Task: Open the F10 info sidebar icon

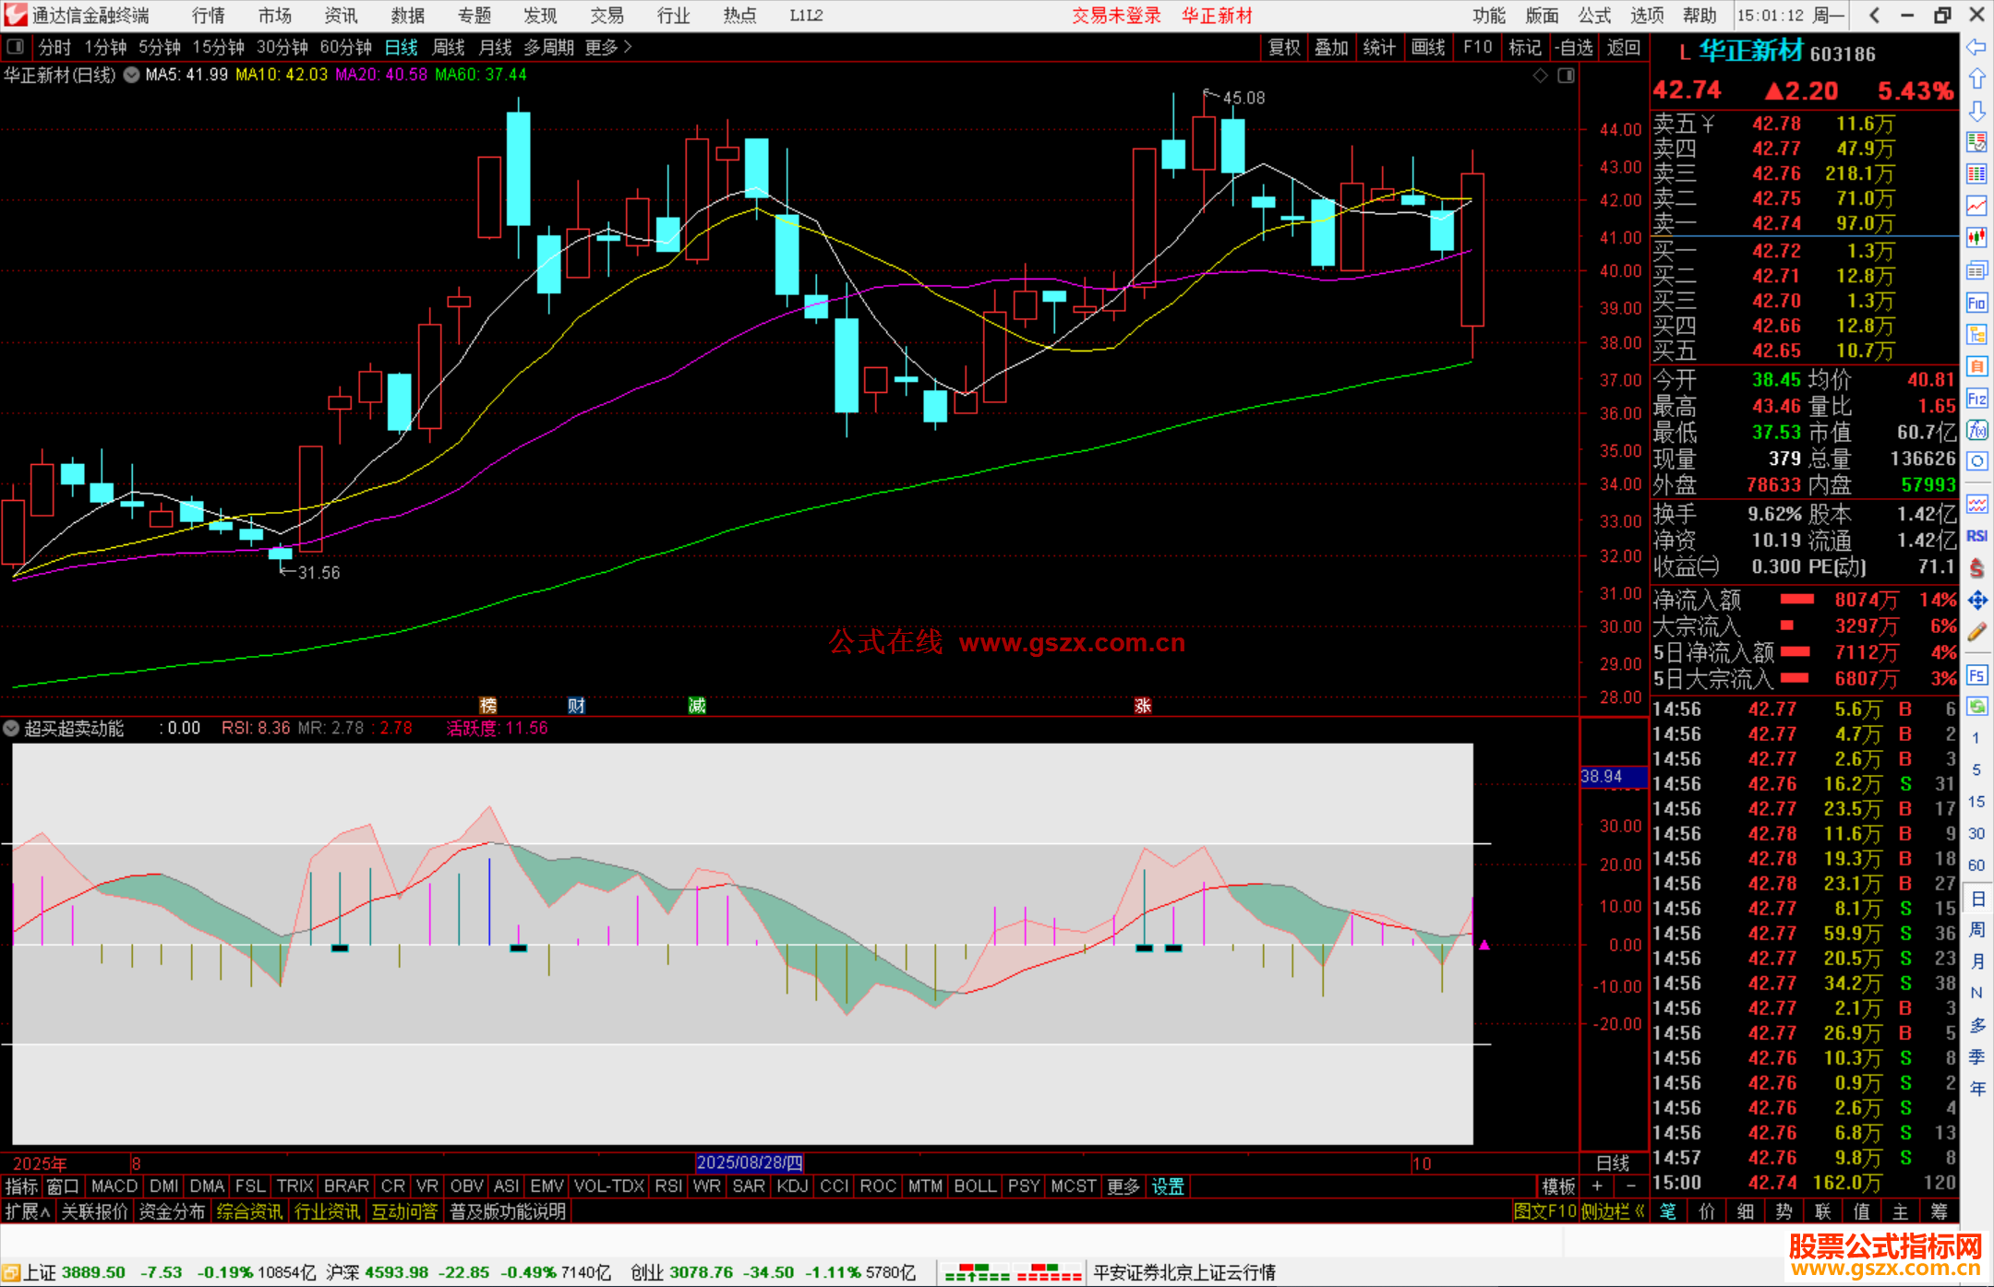Action: click(x=1976, y=303)
